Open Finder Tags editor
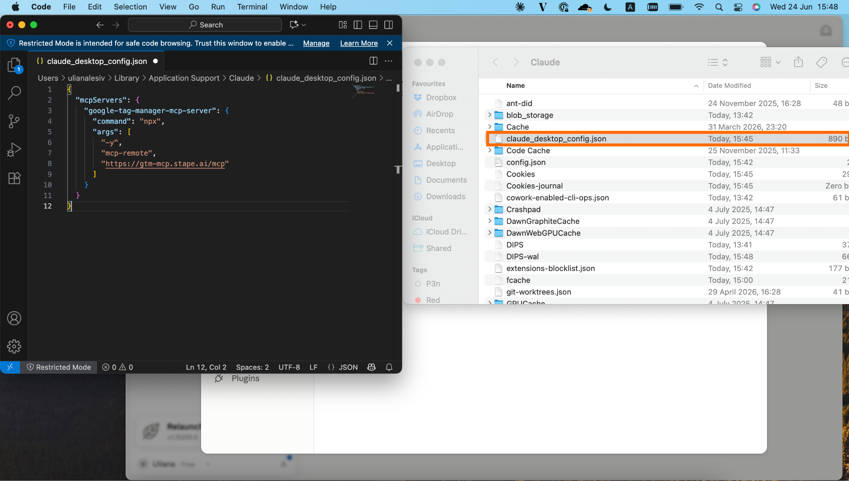 click(821, 62)
